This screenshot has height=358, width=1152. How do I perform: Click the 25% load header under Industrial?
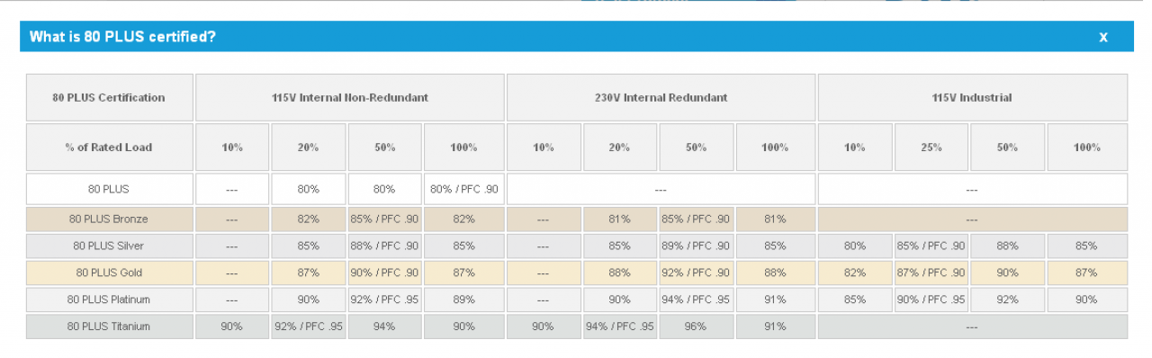[931, 148]
